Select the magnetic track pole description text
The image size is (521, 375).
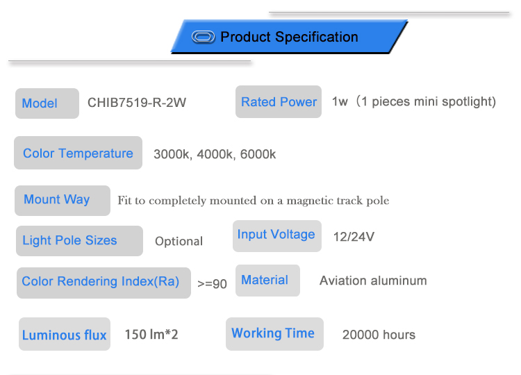click(x=253, y=201)
